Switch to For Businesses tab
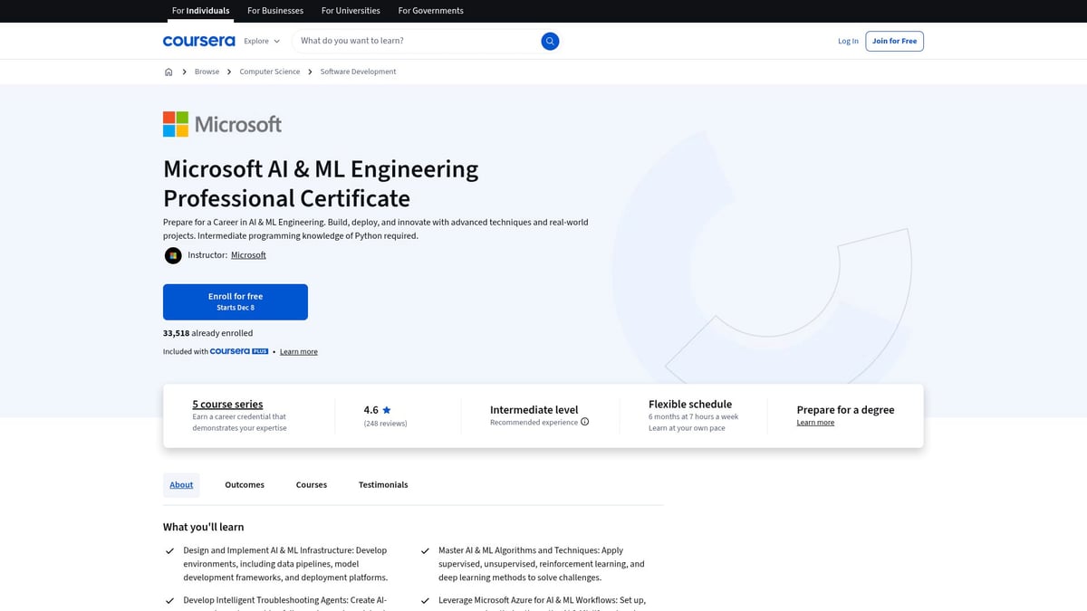The height and width of the screenshot is (611, 1087). point(276,11)
